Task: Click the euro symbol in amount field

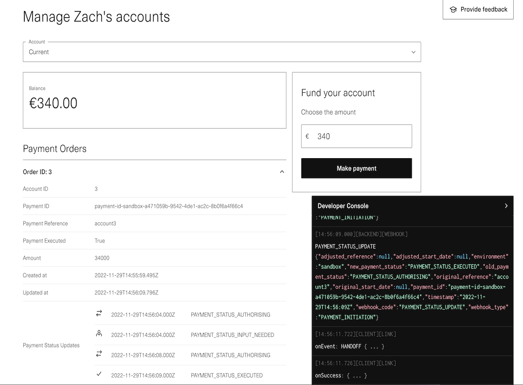Action: tap(307, 136)
